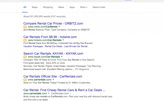Screen dimensions: 164x101
Task: Click the Ad badge beside orbitz.com URL
Action: (25, 27)
